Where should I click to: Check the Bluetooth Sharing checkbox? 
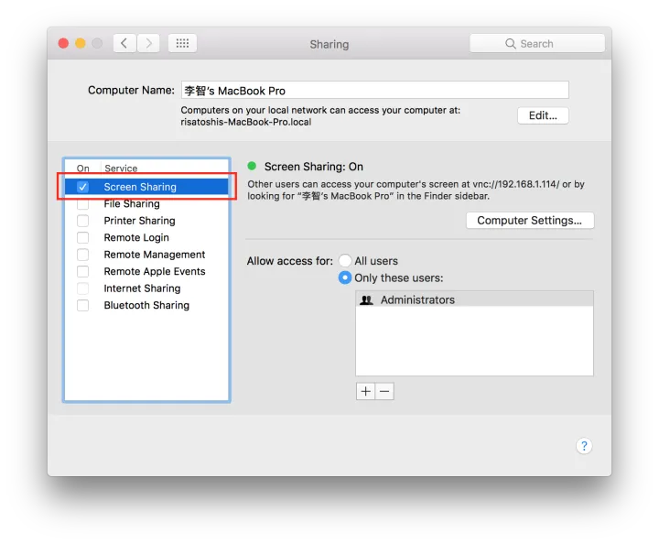[82, 305]
